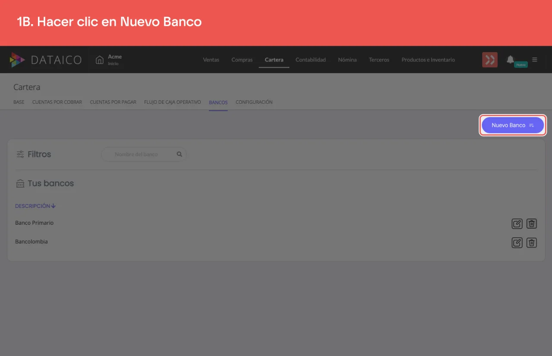Click the Acme Inicio label
The height and width of the screenshot is (356, 552).
click(115, 60)
